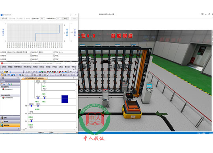Viewport: 213px width, 153px height.
Task: Select the Project view button in navigation pane
Action: pos(10,118)
